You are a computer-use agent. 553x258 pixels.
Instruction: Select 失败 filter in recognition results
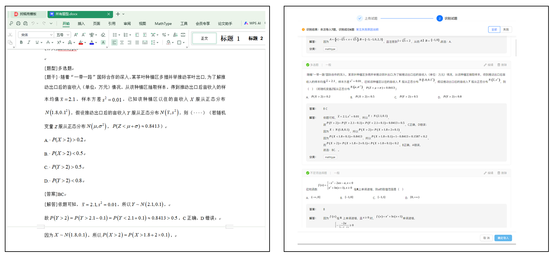pyautogui.click(x=506, y=30)
